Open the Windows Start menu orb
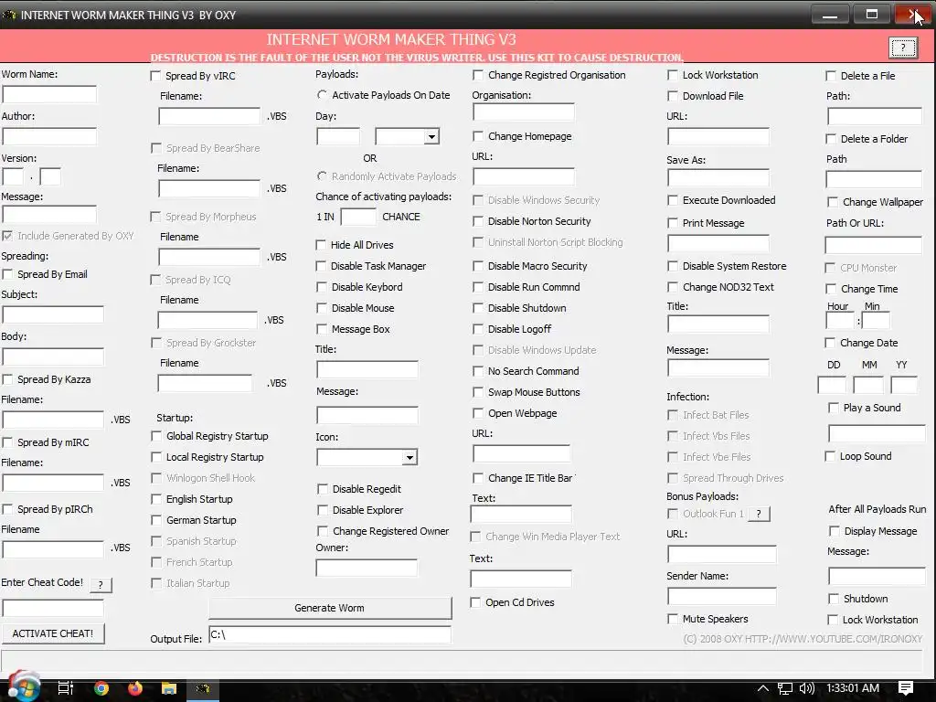936x702 pixels. click(x=24, y=686)
